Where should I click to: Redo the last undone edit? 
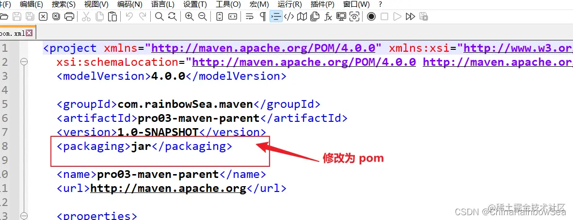[143, 17]
